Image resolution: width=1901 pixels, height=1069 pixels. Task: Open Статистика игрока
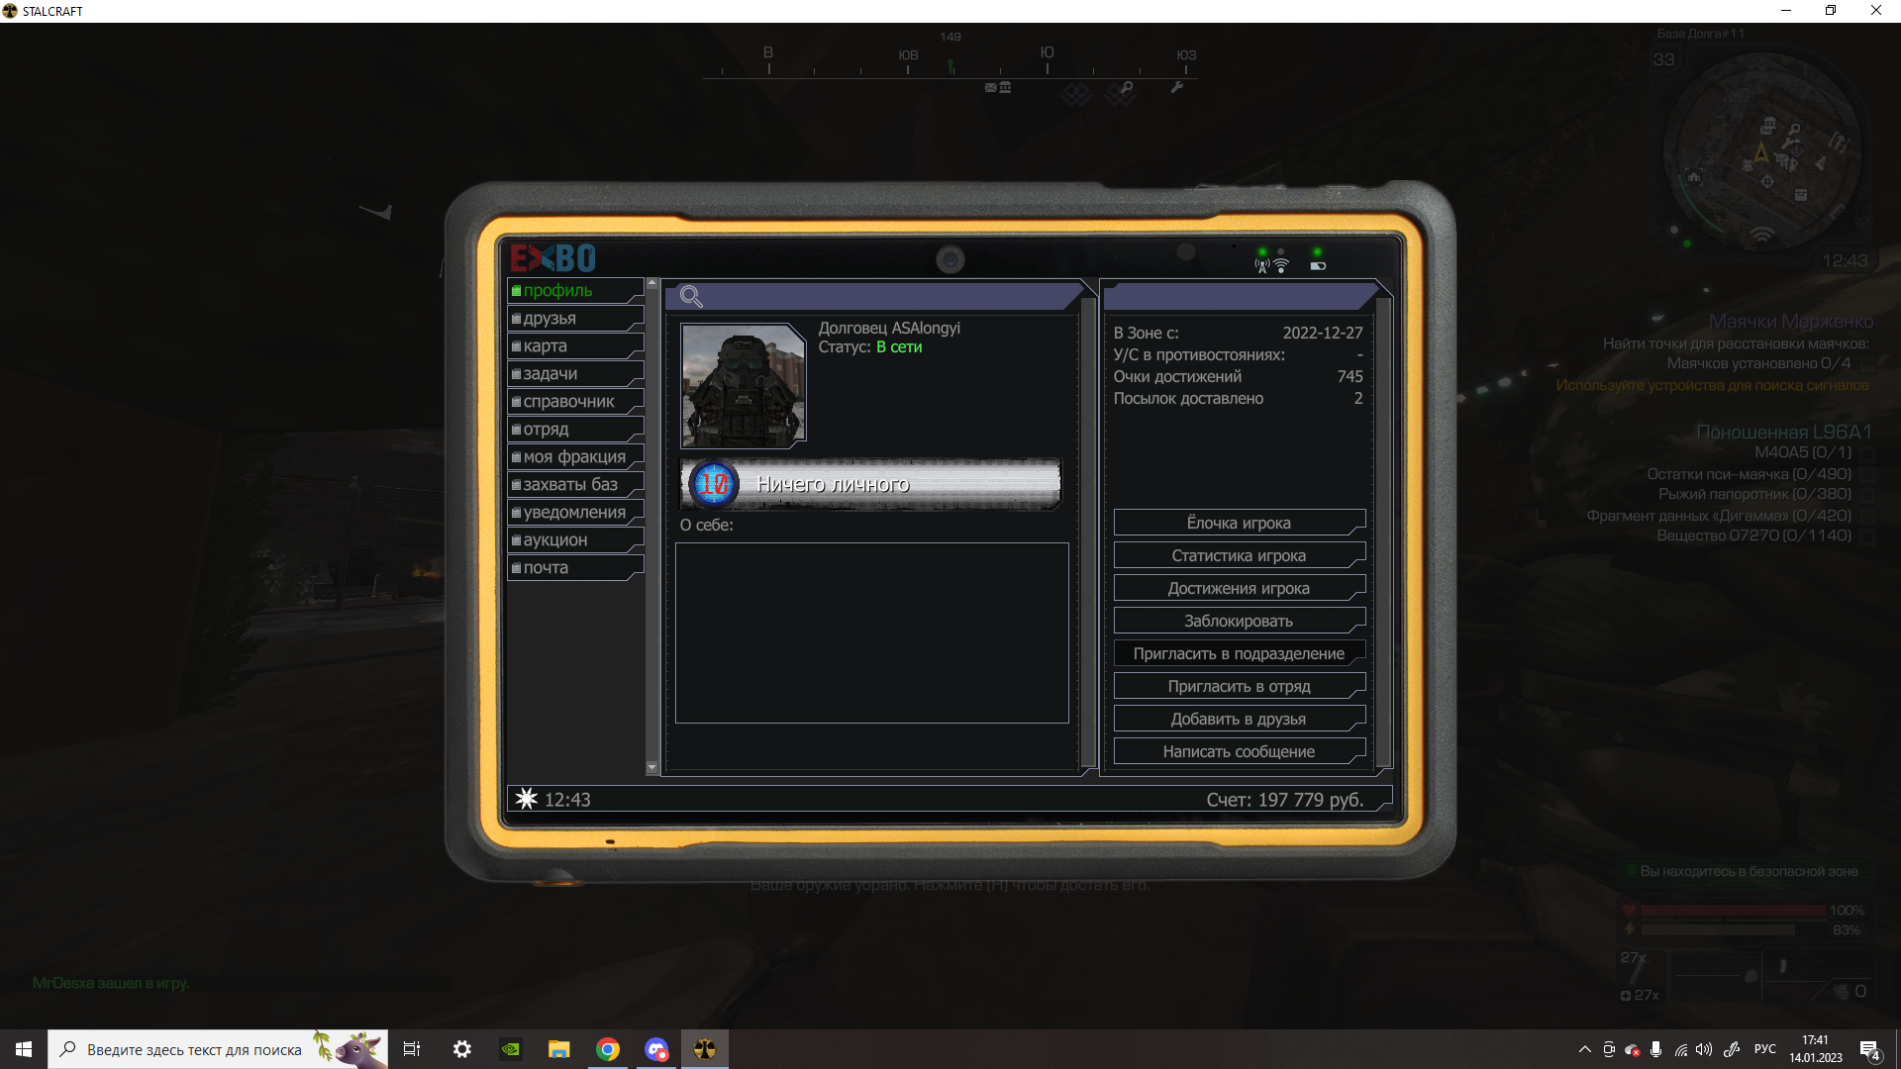pyautogui.click(x=1239, y=555)
